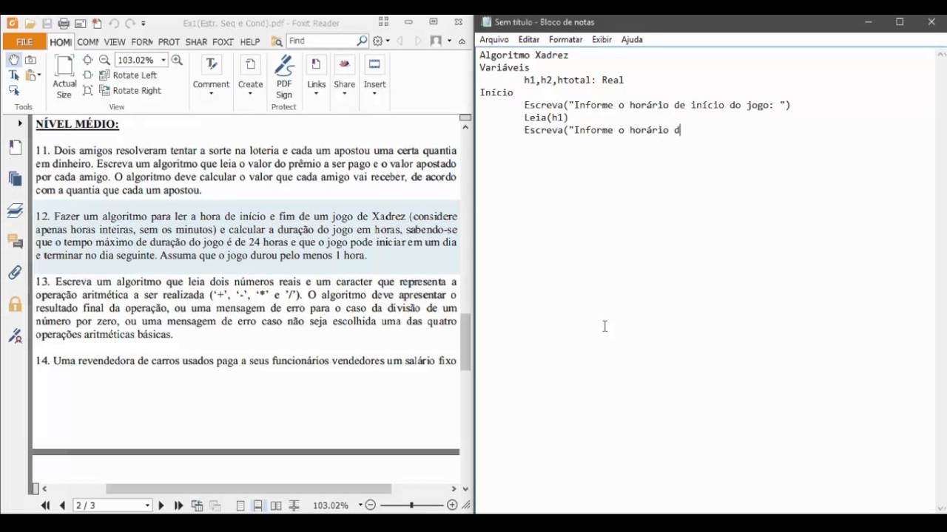
Task: Go to the first page
Action: click(45, 505)
